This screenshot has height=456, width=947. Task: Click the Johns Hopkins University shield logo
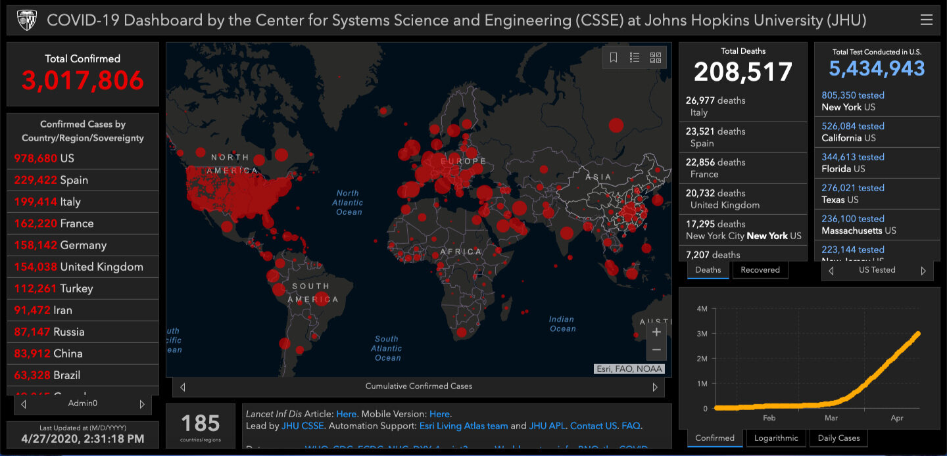pyautogui.click(x=26, y=20)
